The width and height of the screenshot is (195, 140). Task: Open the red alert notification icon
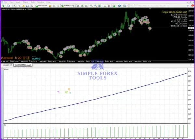tap(193, 6)
